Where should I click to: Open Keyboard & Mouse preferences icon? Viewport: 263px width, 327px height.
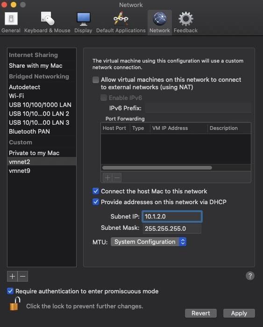(47, 19)
